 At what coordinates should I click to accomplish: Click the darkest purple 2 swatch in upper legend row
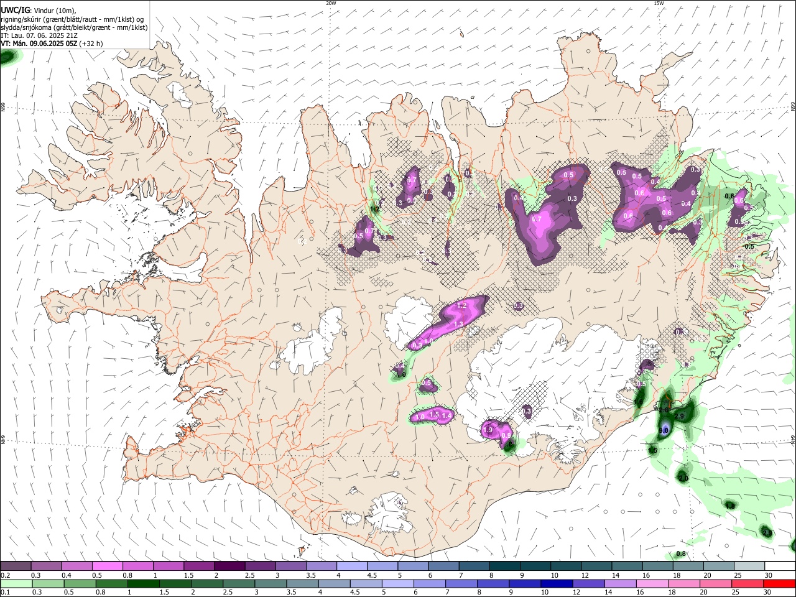click(x=229, y=567)
